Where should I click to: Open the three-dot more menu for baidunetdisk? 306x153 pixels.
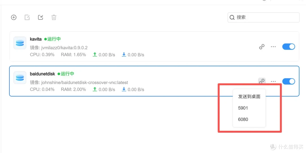273,81
